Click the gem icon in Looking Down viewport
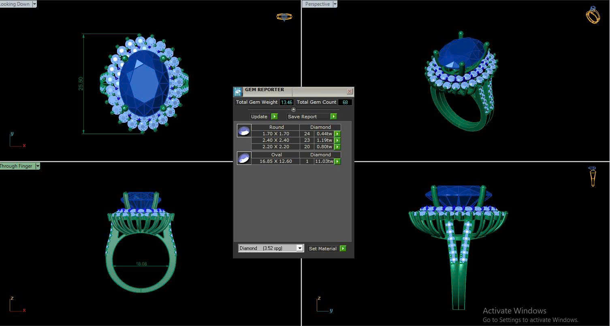The image size is (610, 326). pyautogui.click(x=284, y=17)
